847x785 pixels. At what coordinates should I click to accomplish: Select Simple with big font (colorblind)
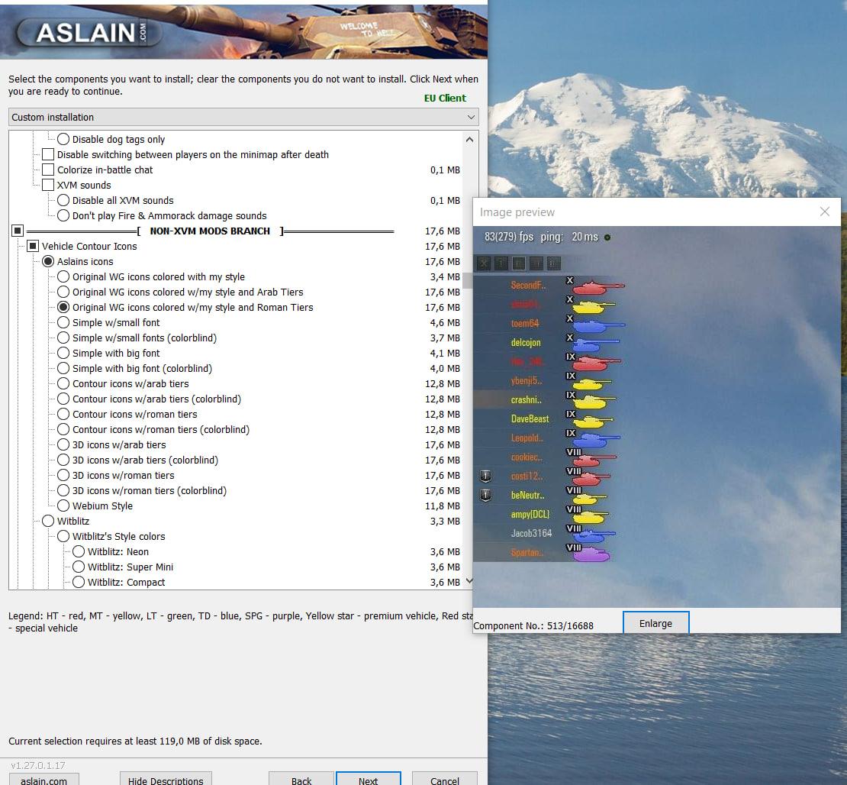click(x=63, y=368)
